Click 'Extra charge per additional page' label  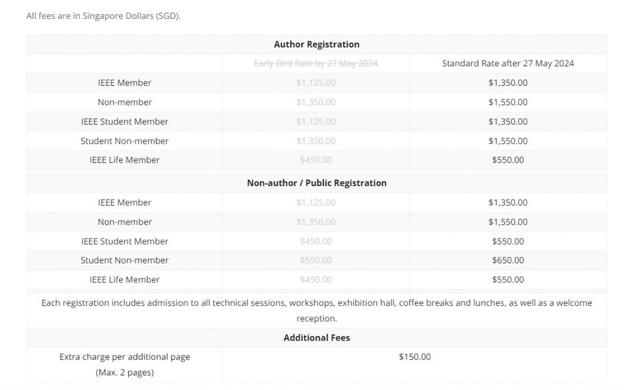[x=124, y=357]
